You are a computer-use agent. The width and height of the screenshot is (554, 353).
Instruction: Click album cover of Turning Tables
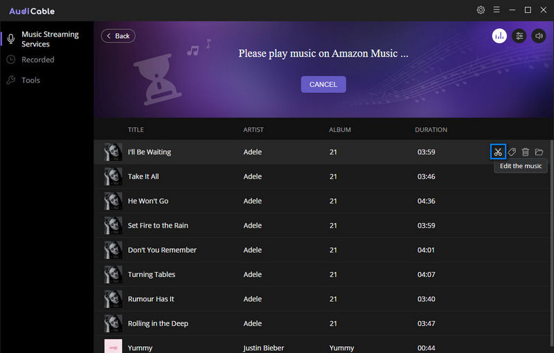pyautogui.click(x=113, y=274)
